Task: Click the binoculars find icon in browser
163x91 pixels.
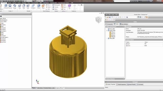Action: pyautogui.click(x=1, y=16)
